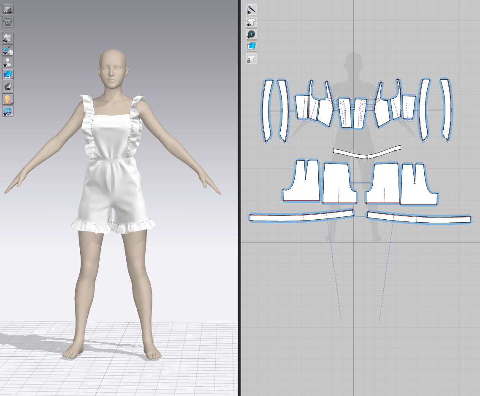Open the orange avatar render style dropdown
Viewport: 480px width, 396px height.
[8, 99]
